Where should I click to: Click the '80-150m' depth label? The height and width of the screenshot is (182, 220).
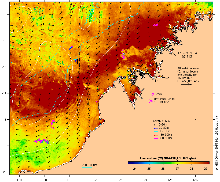[x=164, y=131]
